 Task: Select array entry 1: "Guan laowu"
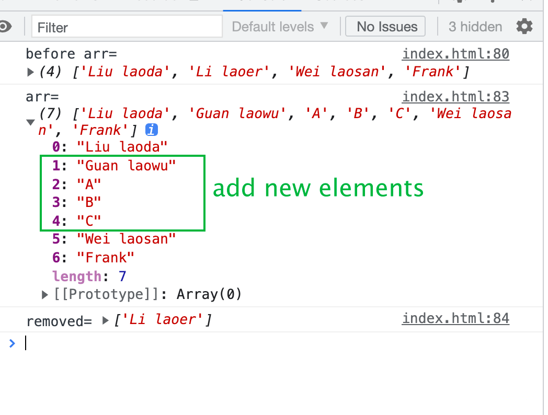point(114,166)
